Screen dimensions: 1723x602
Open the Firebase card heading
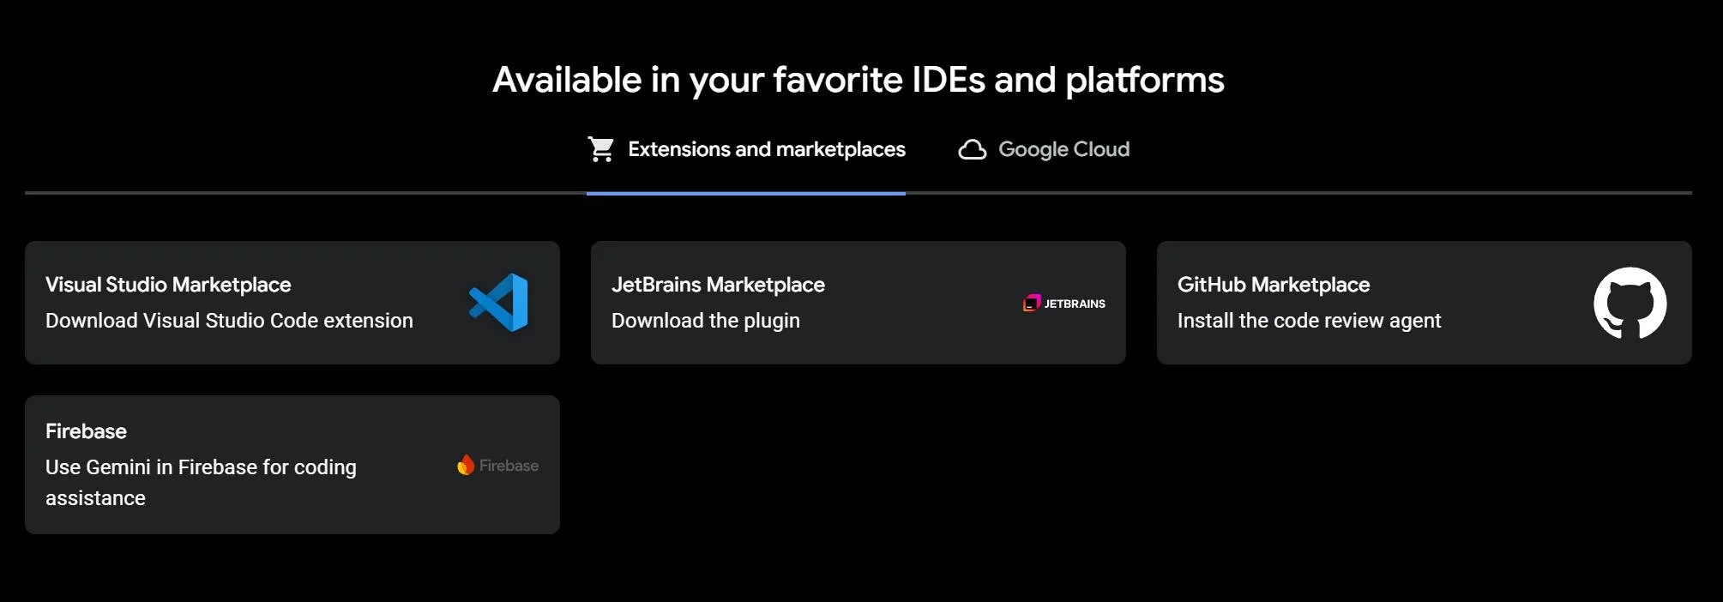(86, 431)
